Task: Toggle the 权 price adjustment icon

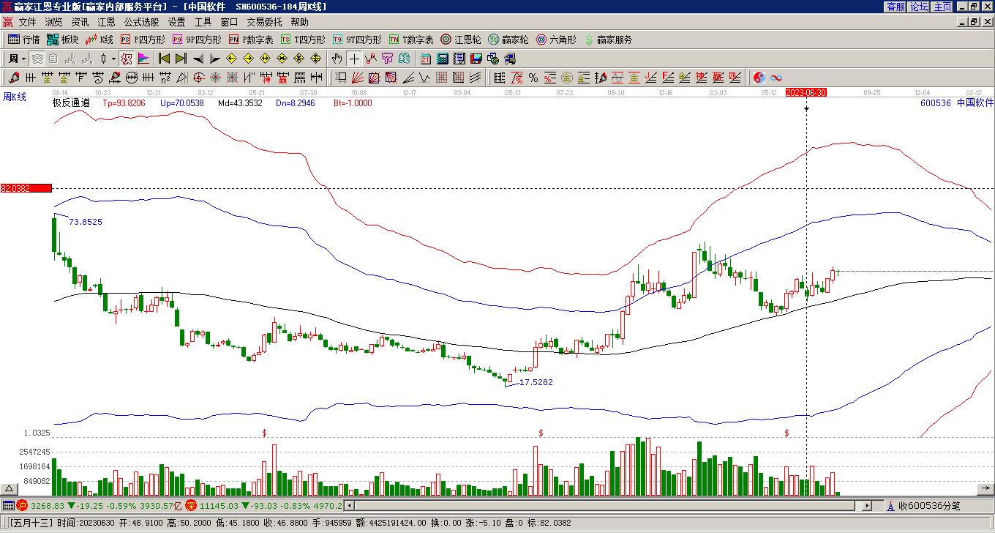Action: pyautogui.click(x=127, y=59)
